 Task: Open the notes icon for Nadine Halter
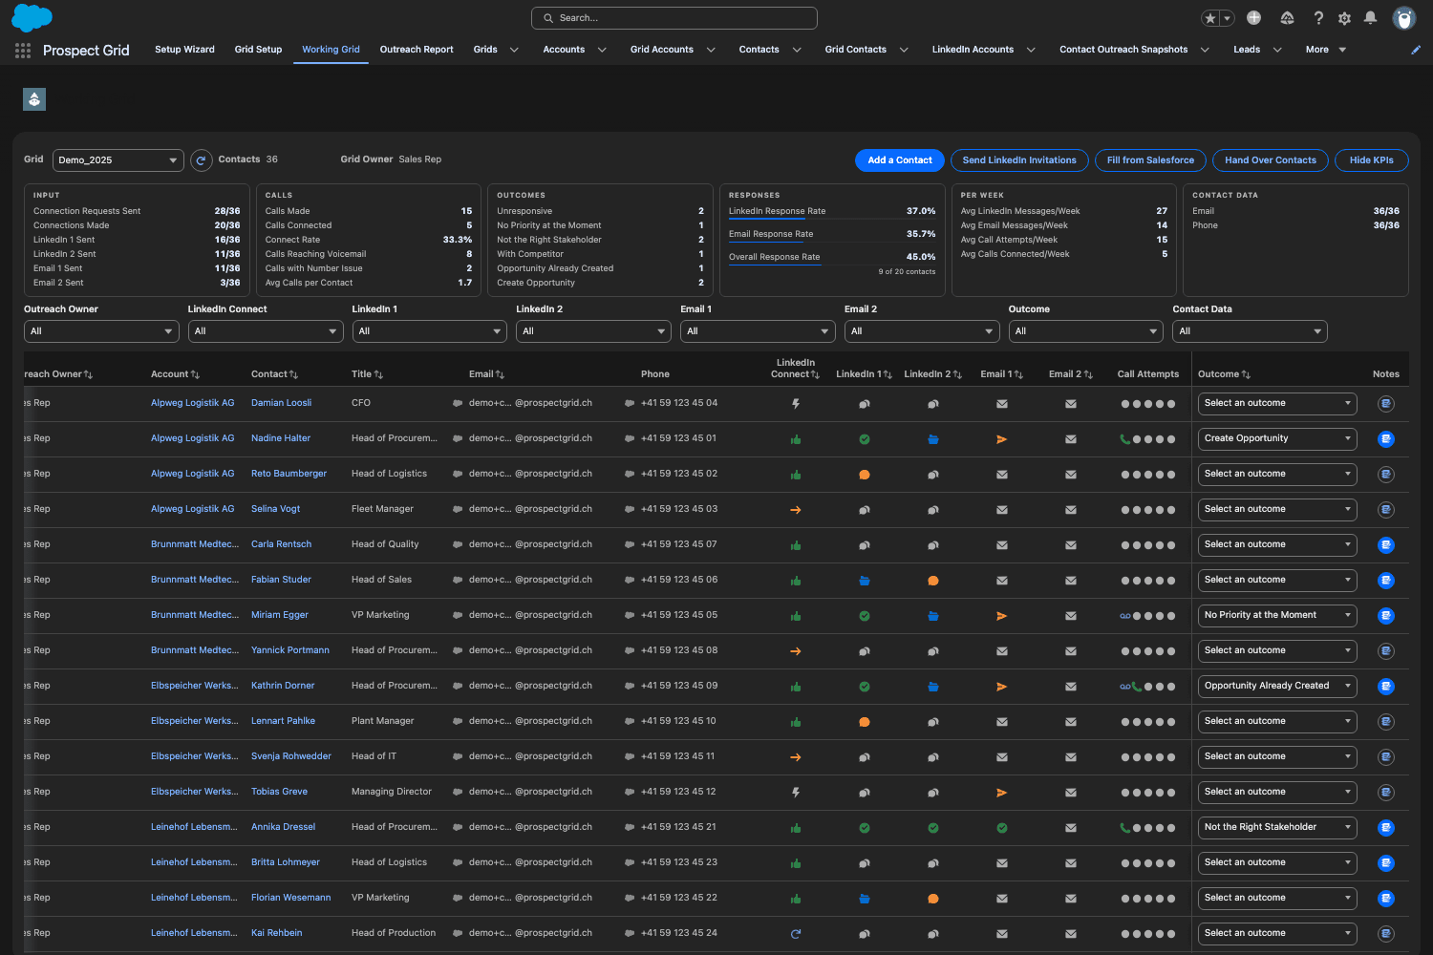click(1386, 439)
